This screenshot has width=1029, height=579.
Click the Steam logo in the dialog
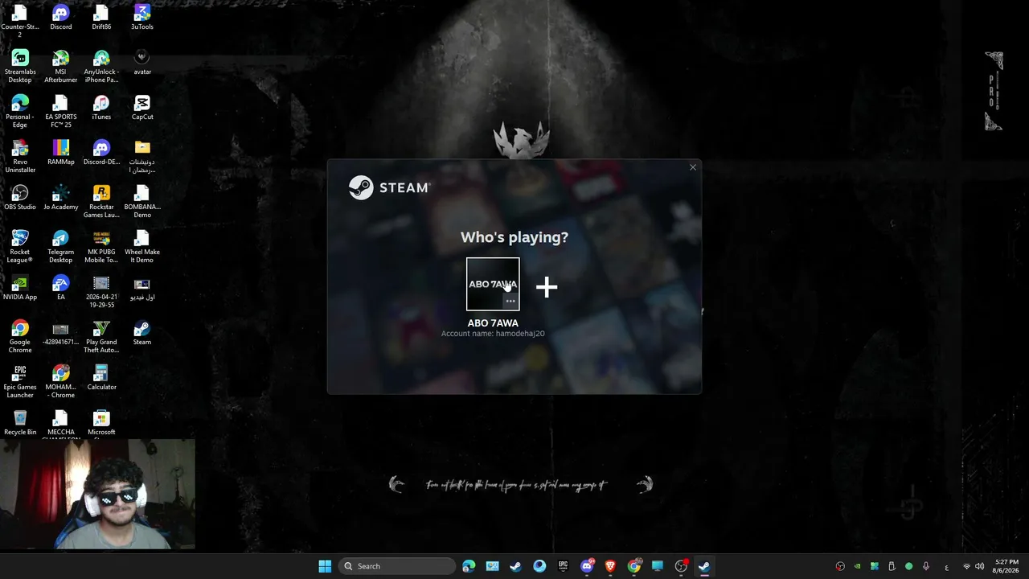coord(389,187)
